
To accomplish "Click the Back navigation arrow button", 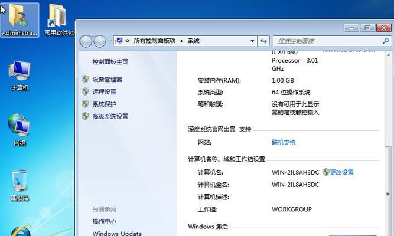I will click(86, 41).
